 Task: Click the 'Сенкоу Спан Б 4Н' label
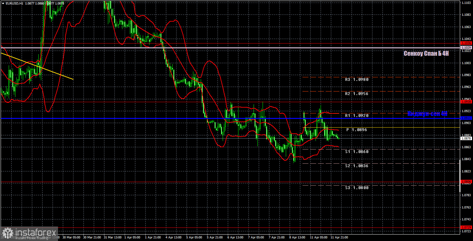(426, 53)
